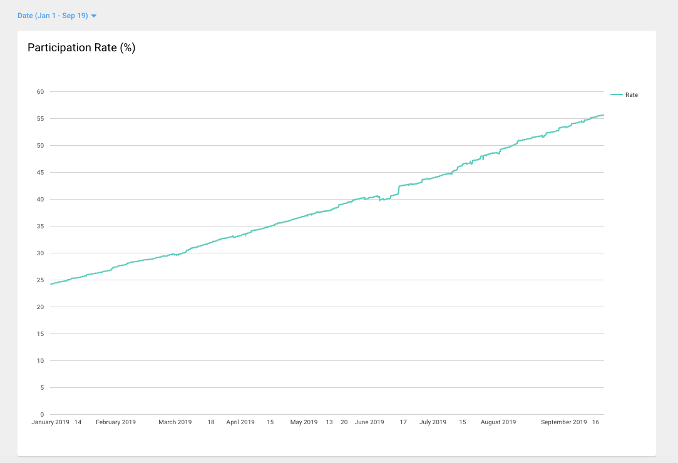Click the arrow next to the Date filter
The width and height of the screenshot is (678, 463).
click(94, 16)
